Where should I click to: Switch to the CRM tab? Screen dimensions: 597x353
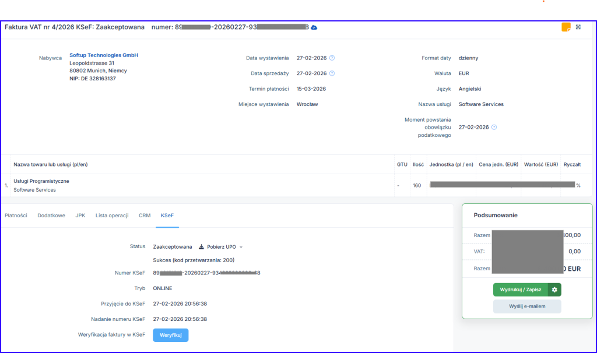[x=145, y=216]
